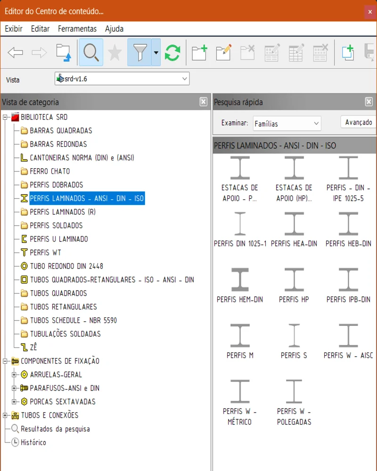
Task: Click the create new category icon
Action: tap(199, 52)
